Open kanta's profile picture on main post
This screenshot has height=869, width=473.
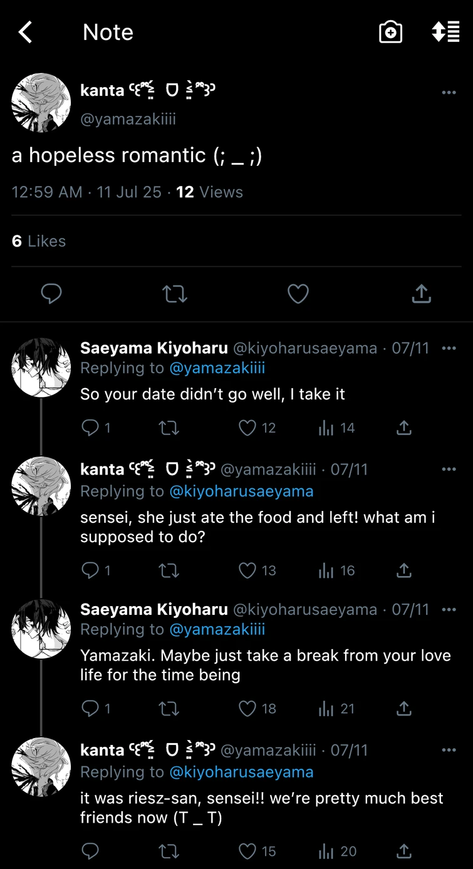coord(41,103)
